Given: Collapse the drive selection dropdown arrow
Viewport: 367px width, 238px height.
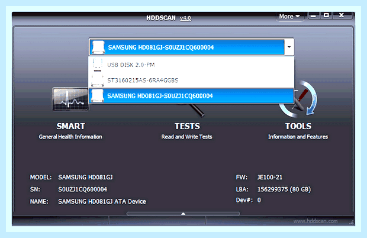Looking at the screenshot, I should pos(289,47).
